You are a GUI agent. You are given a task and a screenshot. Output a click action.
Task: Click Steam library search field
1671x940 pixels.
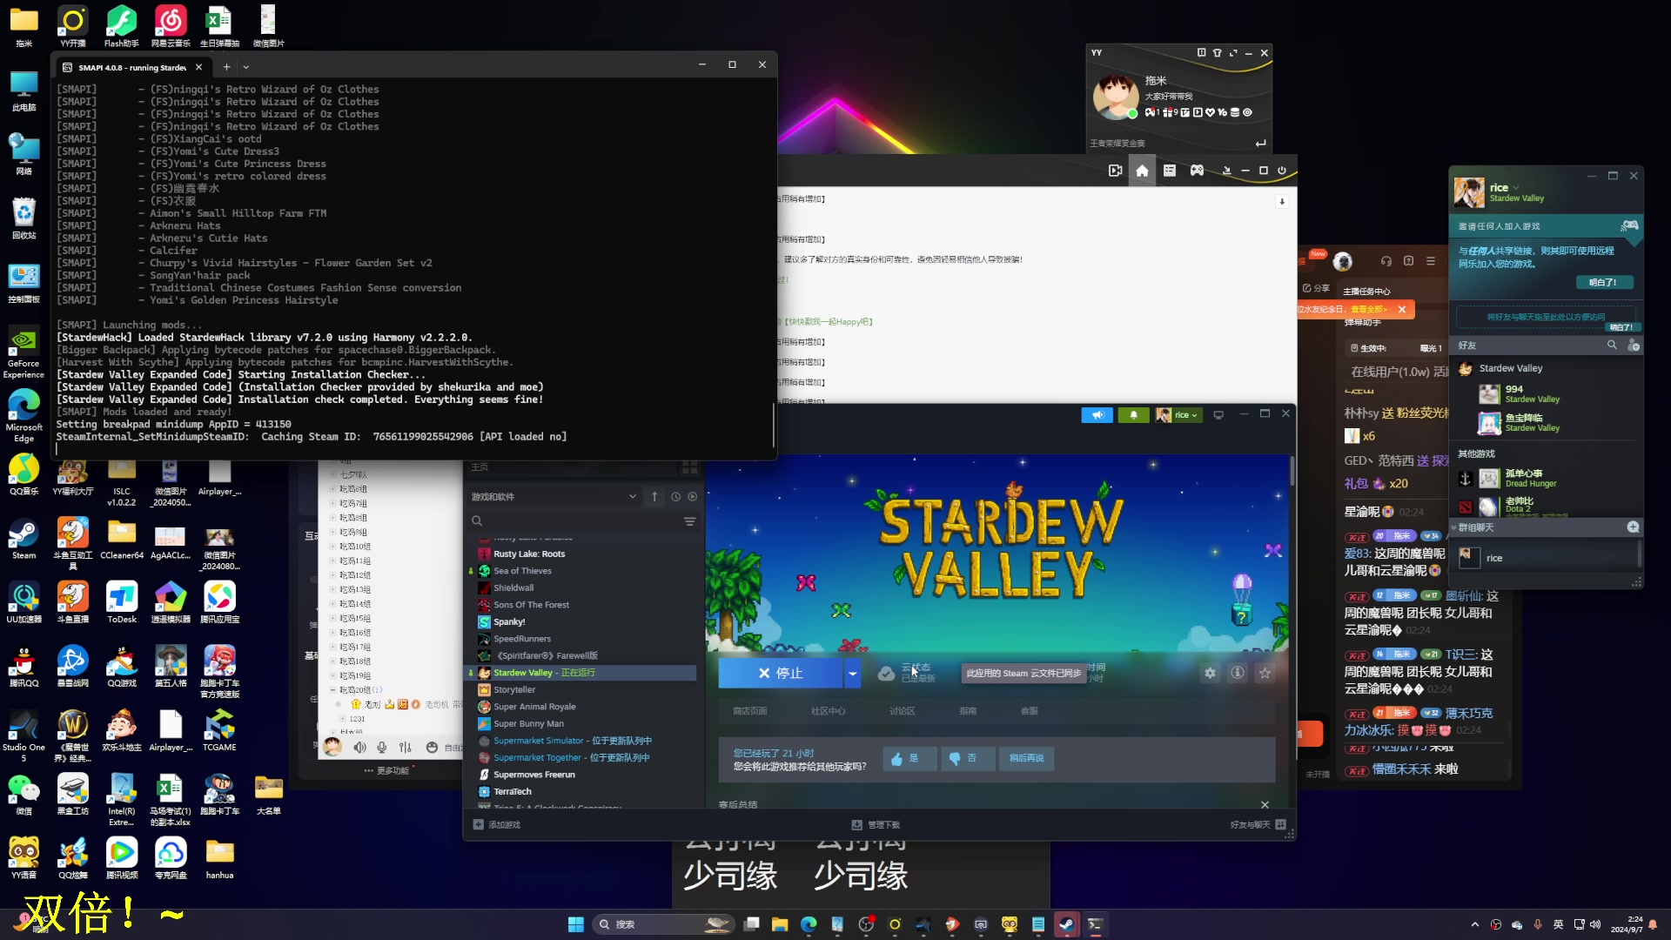[x=583, y=521]
